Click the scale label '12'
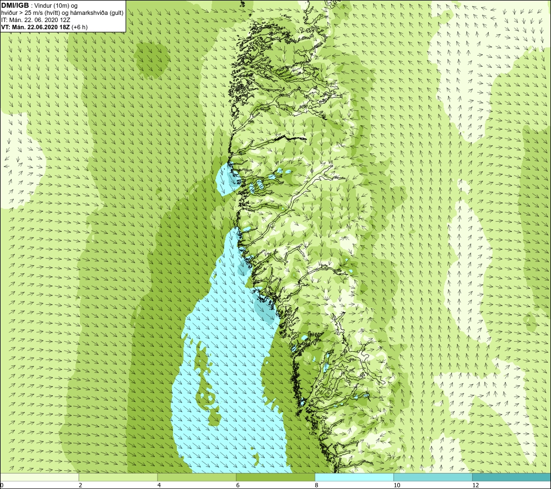Screen dimensions: 551x489 point(476,486)
